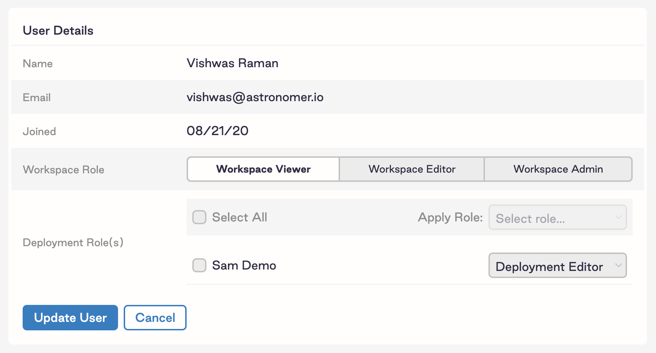The width and height of the screenshot is (656, 353).
Task: Choose the Workspace Admin role
Action: coord(558,169)
